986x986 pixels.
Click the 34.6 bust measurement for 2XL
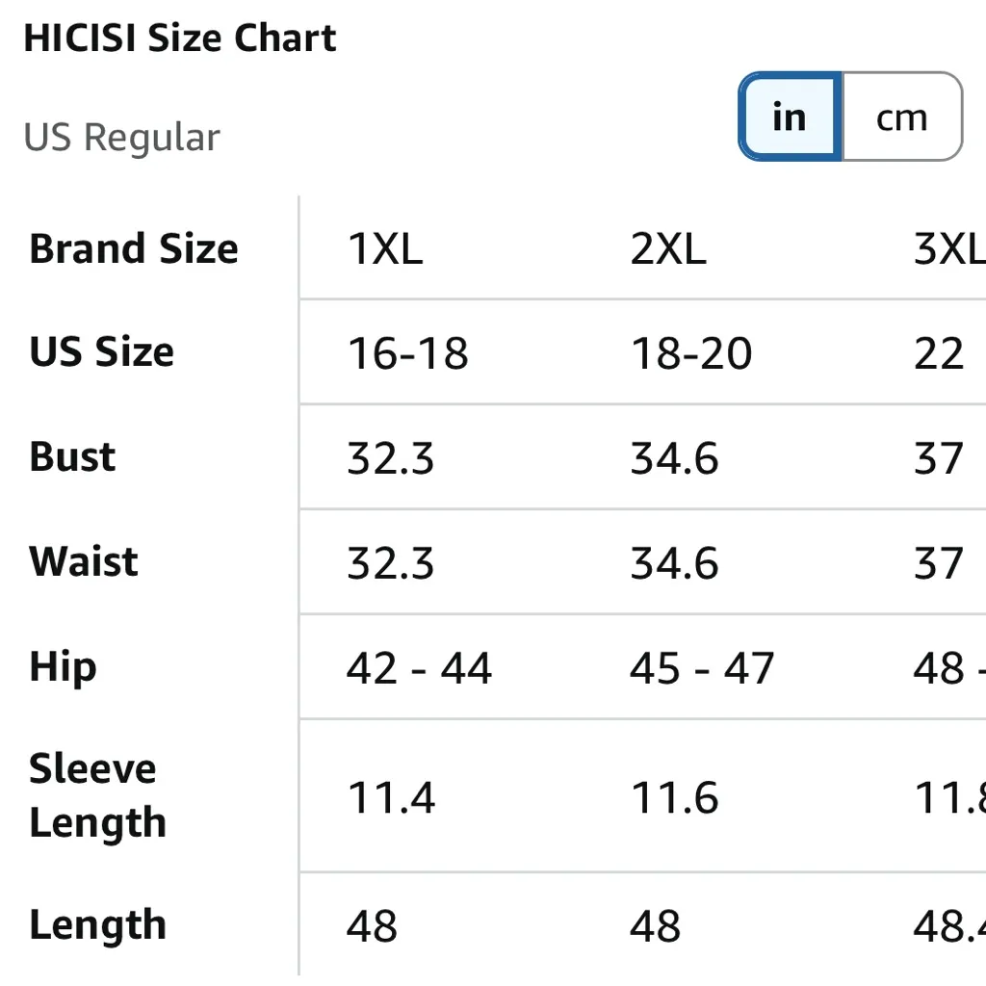[x=675, y=458]
